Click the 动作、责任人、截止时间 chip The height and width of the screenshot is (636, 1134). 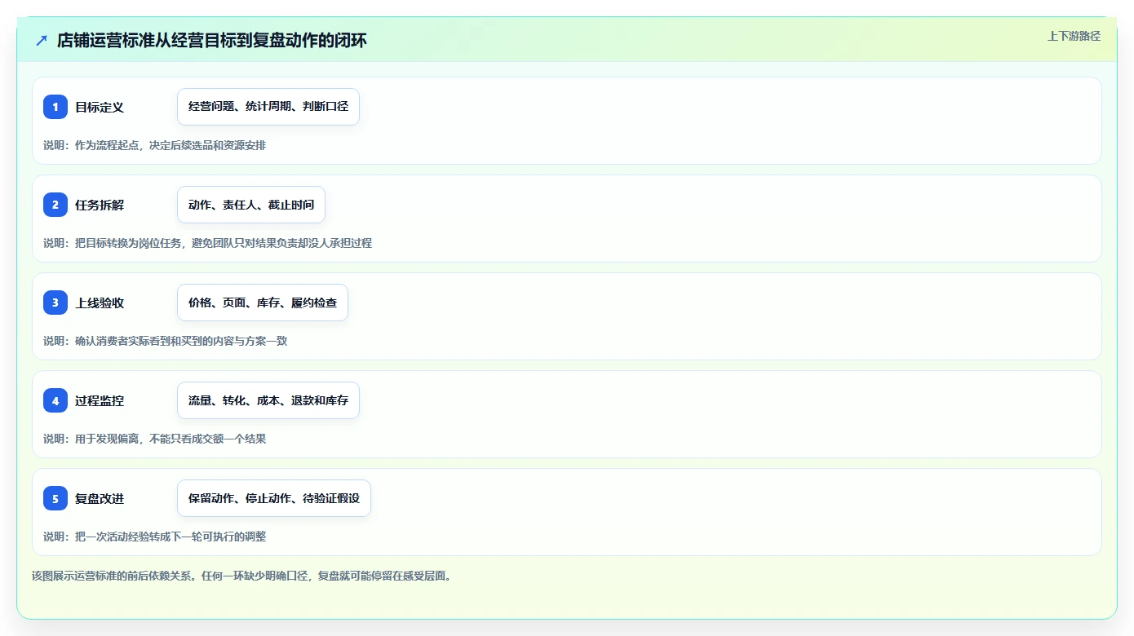click(251, 205)
